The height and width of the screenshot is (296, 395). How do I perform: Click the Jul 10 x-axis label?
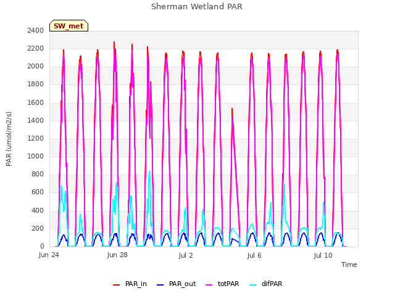click(323, 255)
